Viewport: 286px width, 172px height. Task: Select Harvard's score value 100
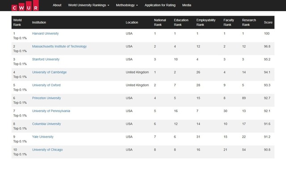click(267, 34)
